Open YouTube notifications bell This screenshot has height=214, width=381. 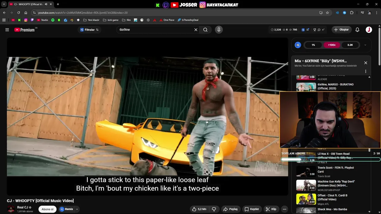pyautogui.click(x=357, y=30)
